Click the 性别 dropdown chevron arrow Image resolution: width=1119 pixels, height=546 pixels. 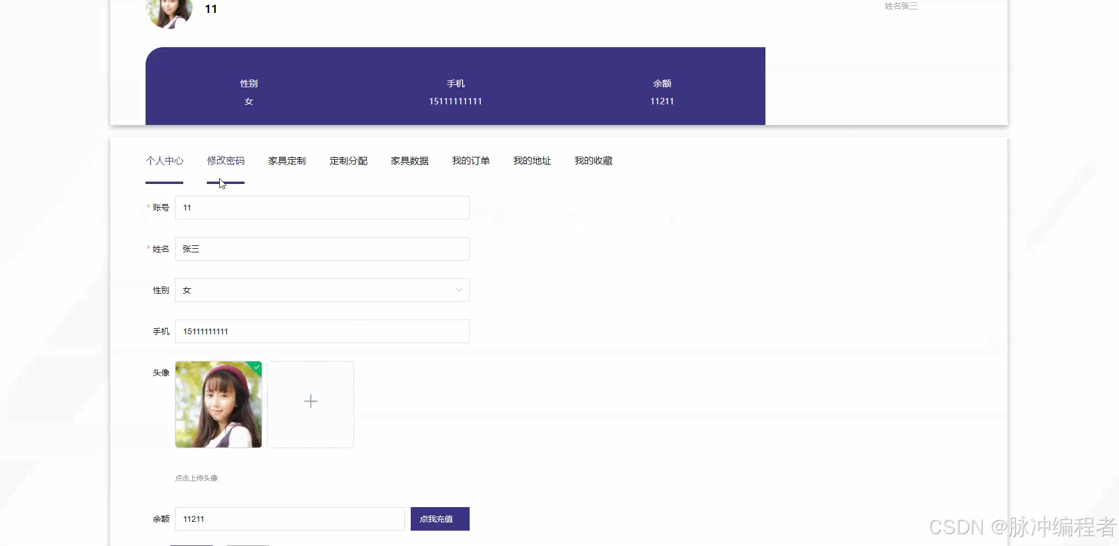pyautogui.click(x=459, y=290)
